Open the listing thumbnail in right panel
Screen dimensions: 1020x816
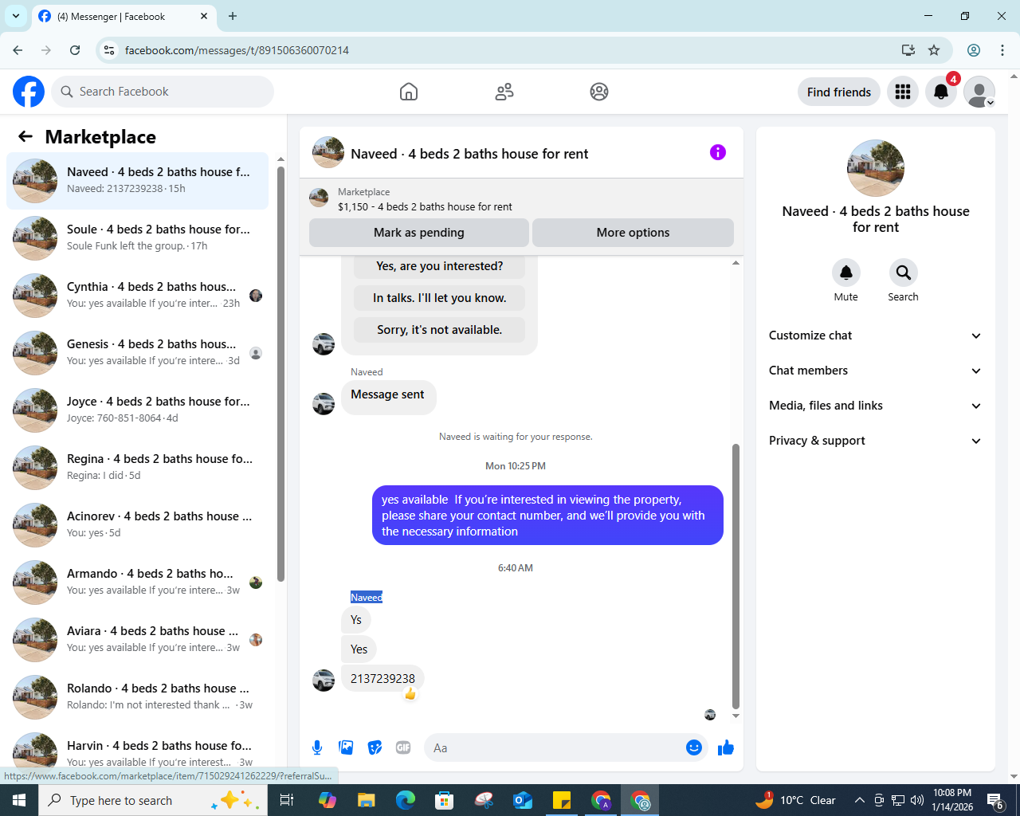coord(876,168)
